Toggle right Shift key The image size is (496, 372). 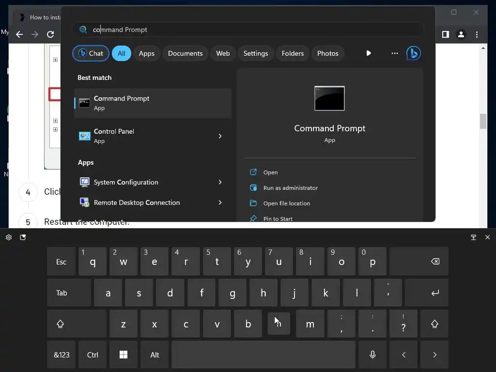434,324
